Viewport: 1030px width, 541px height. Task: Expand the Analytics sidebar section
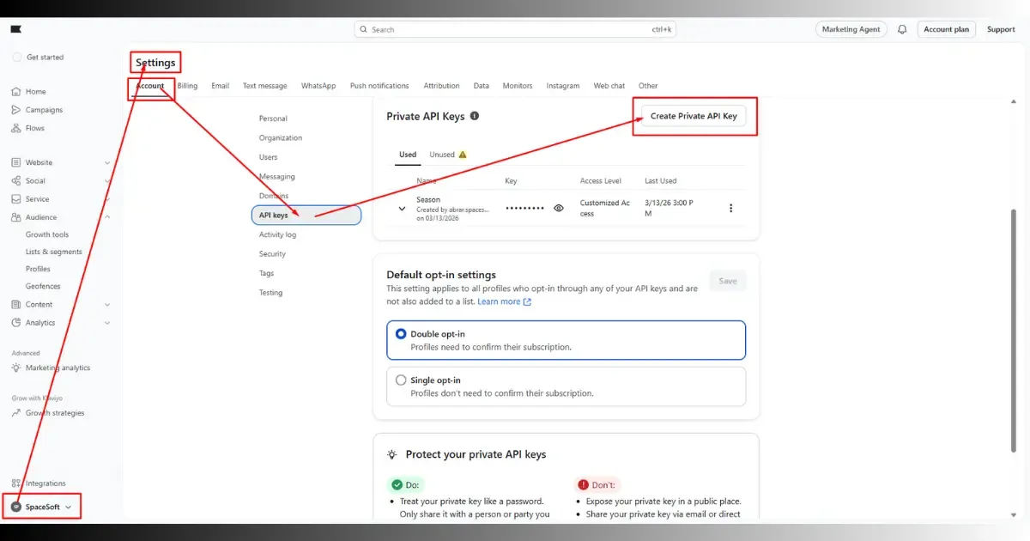pos(107,323)
